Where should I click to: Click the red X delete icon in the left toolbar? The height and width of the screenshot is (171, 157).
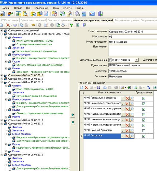[x=8, y=25]
